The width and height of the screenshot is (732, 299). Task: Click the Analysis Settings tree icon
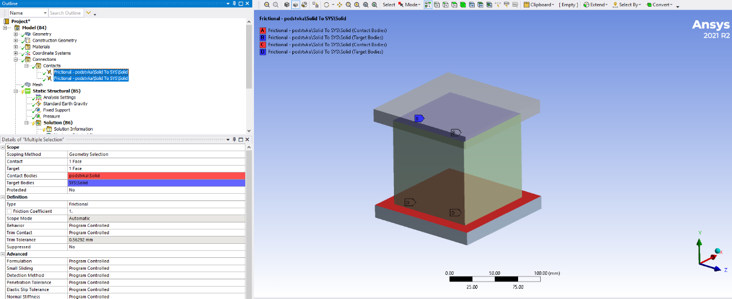click(38, 97)
